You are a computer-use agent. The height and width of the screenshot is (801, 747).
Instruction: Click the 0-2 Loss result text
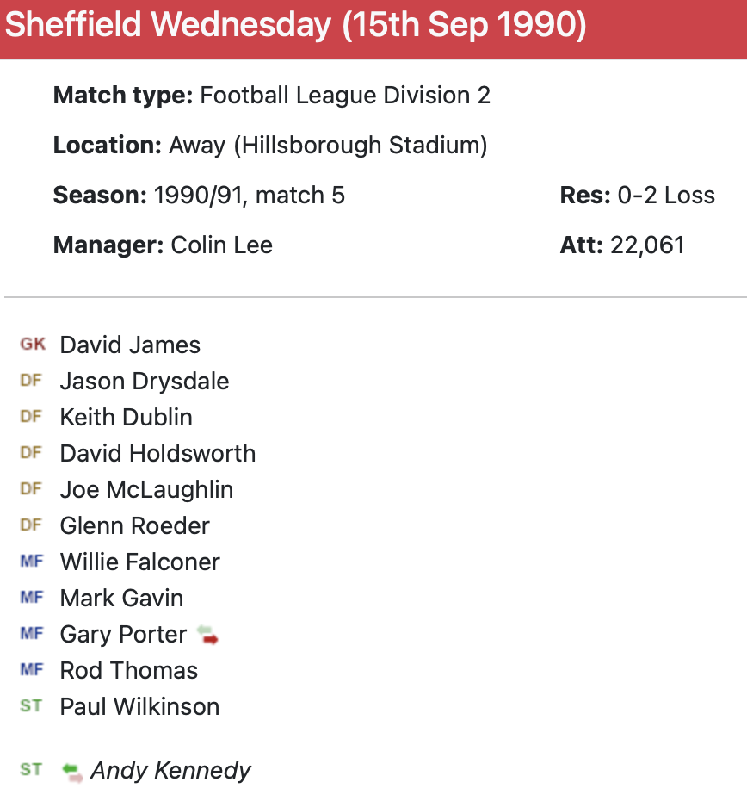[x=666, y=196]
